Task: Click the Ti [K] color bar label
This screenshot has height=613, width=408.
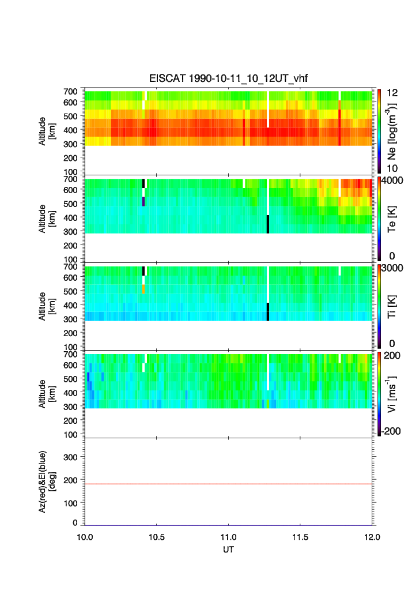Action: point(392,307)
